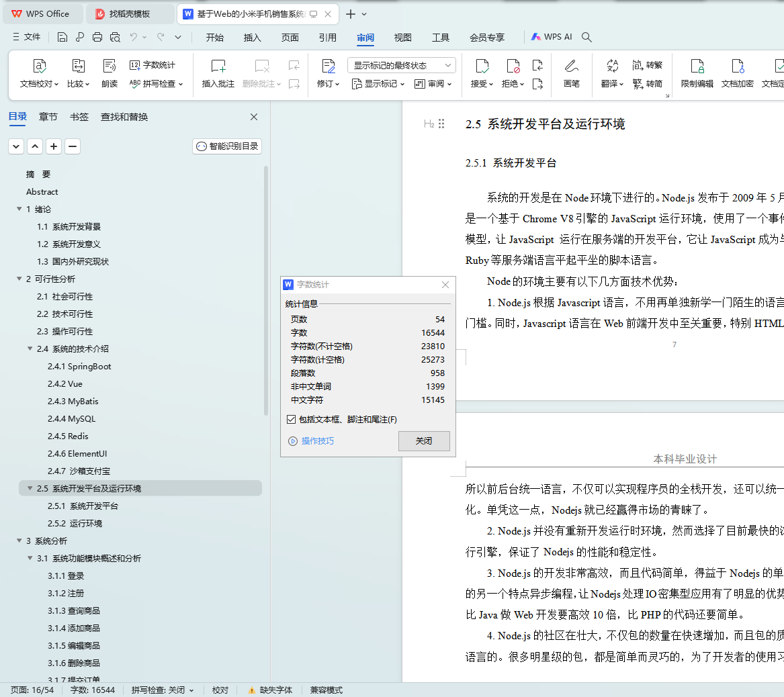The width and height of the screenshot is (784, 697).
Task: Switch to 找稻壳模板 tab
Action: coord(130,14)
